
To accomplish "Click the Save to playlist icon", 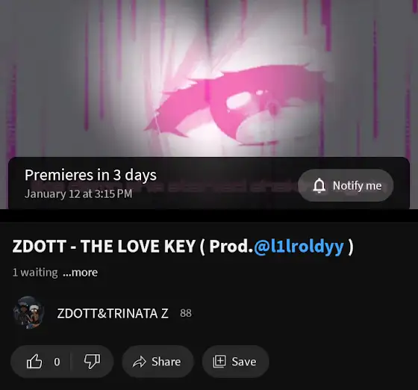I will coord(219,362).
